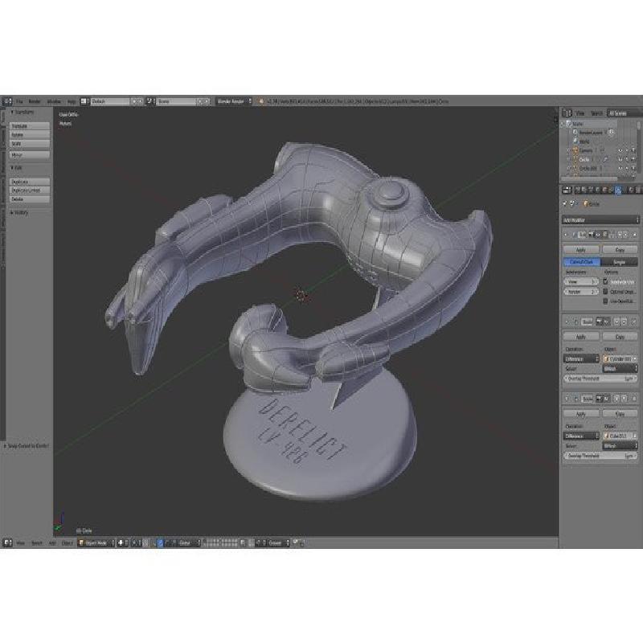Expand the Add Modifier dropdown

point(600,219)
